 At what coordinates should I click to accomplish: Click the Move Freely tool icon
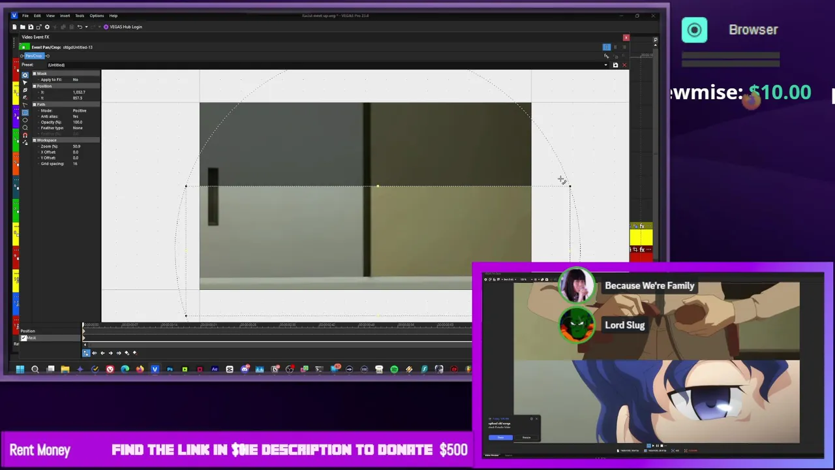pyautogui.click(x=25, y=142)
